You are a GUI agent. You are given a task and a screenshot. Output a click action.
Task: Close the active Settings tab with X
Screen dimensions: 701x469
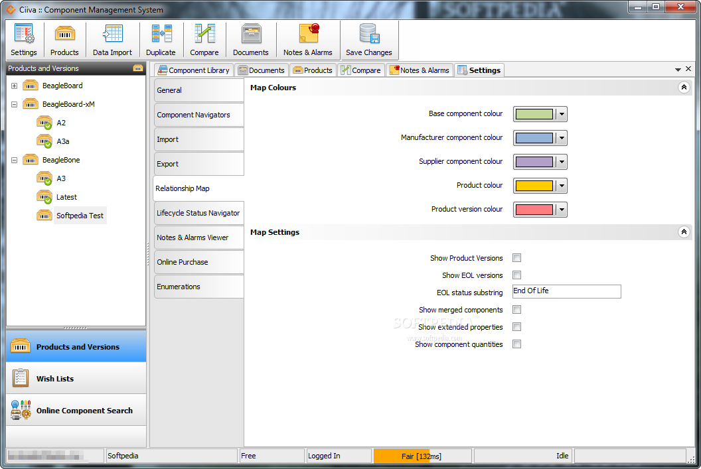pos(688,69)
